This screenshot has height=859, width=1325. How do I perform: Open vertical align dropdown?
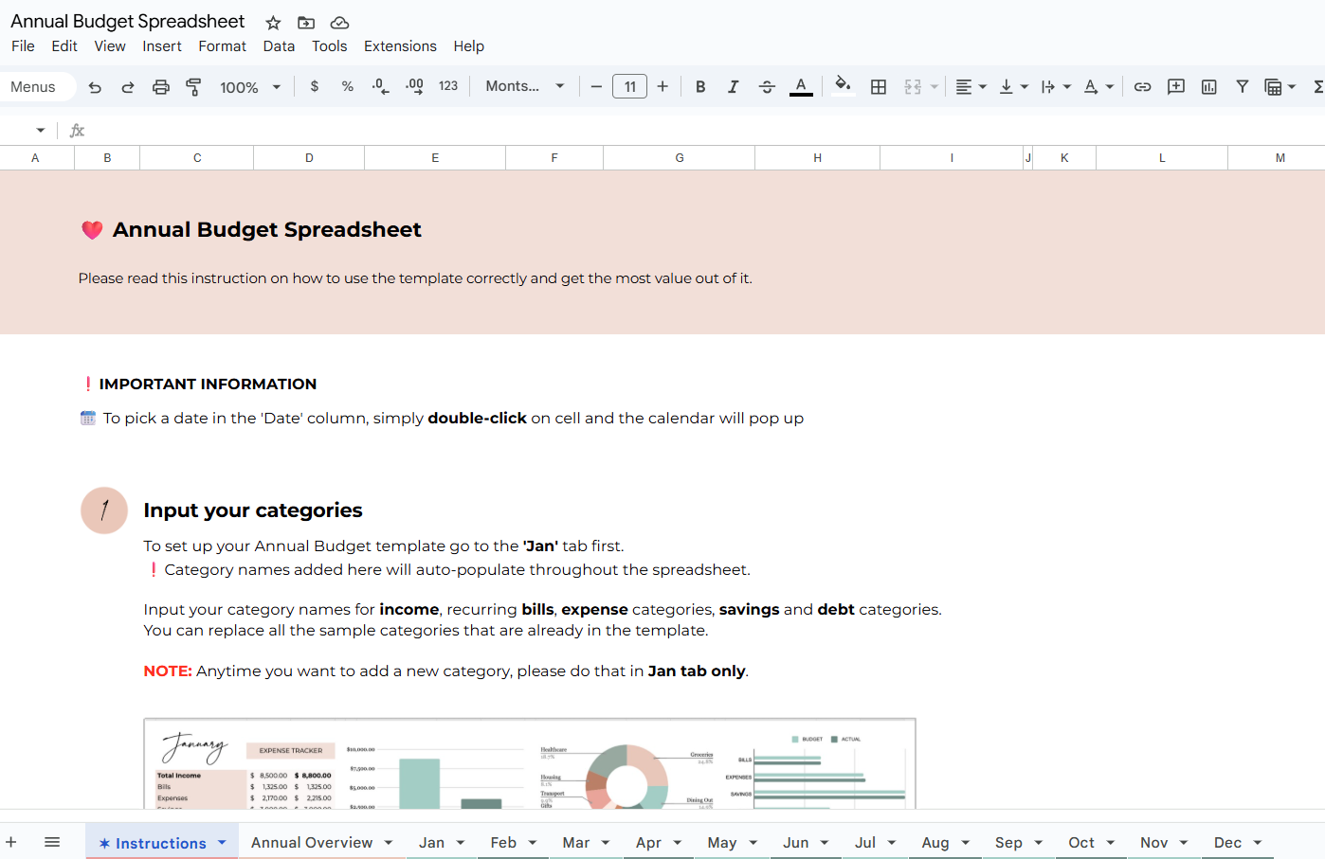point(1013,86)
